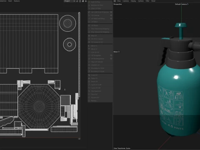Image resolution: width=200 pixels, height=150 pixels.
Task: Open the Display menu of 3D viewport
Action: (133, 1)
